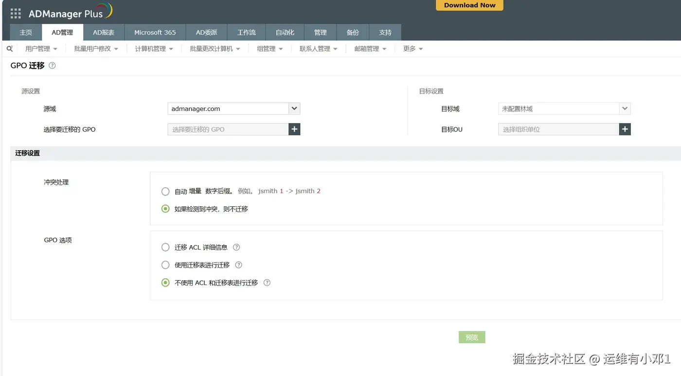This screenshot has width=681, height=376.
Task: Open help tooltip for 迁移 ACL 详细信息
Action: (236, 247)
